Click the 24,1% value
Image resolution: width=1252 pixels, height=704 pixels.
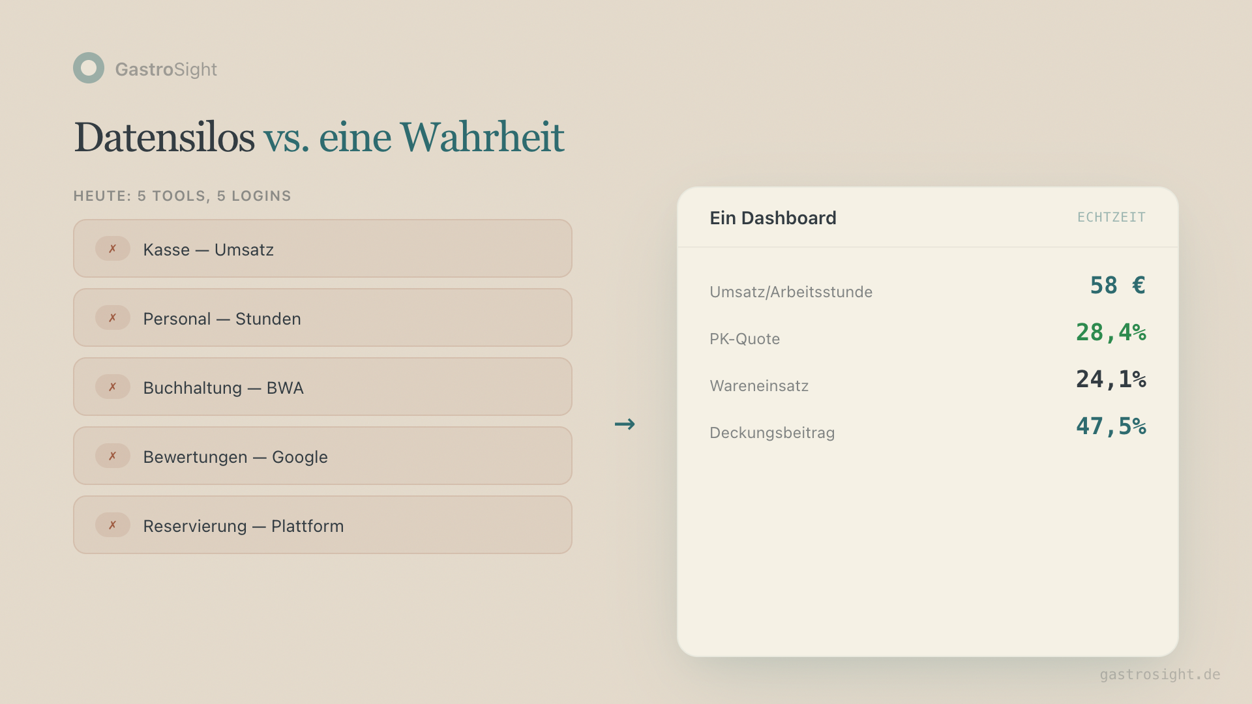point(1111,379)
